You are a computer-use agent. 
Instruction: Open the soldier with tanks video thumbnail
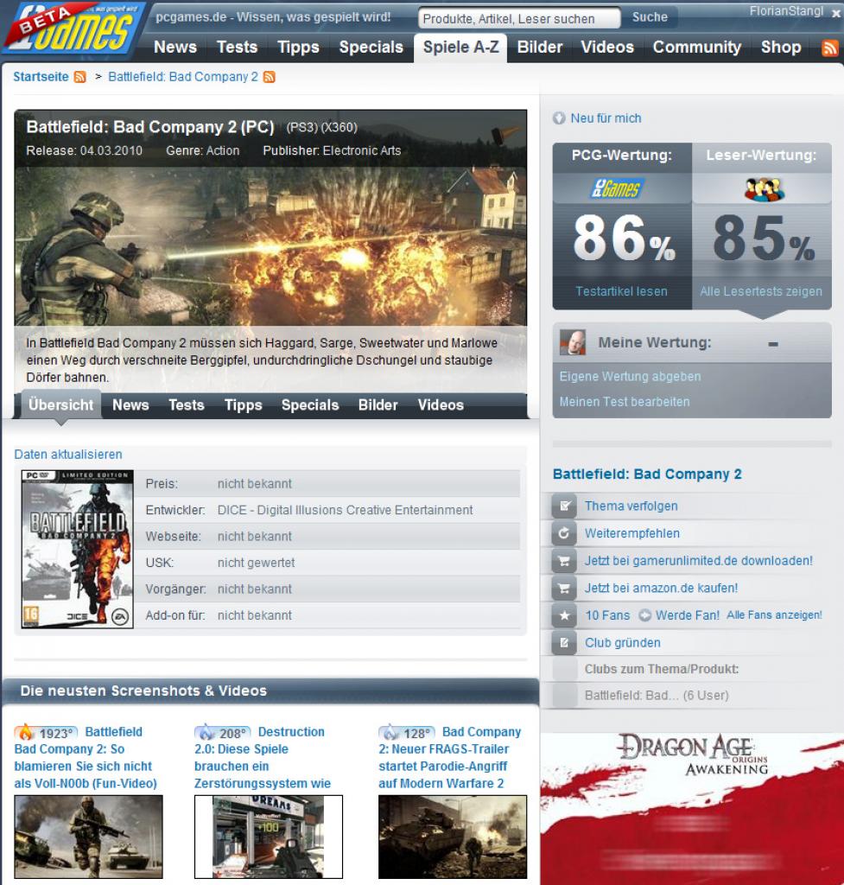[x=89, y=837]
